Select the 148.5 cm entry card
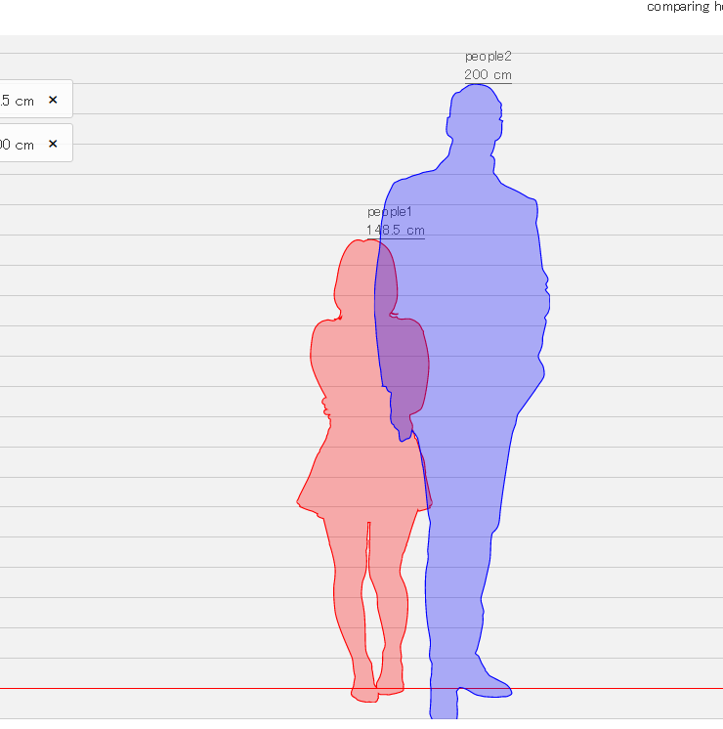Image resolution: width=723 pixels, height=729 pixels. 36,99
